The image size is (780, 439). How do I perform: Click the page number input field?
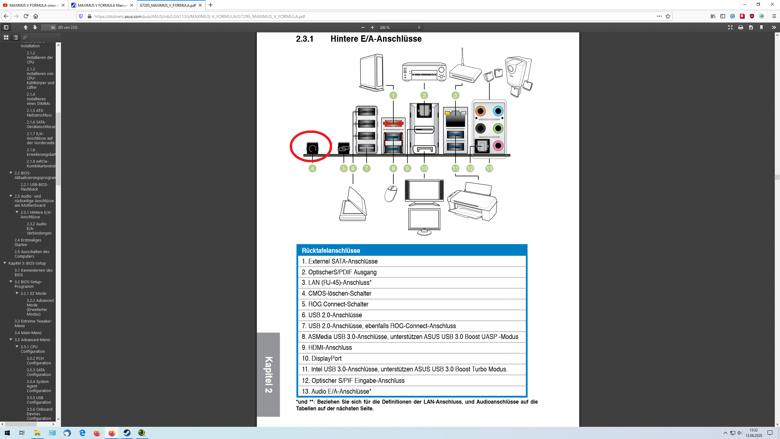pyautogui.click(x=49, y=27)
